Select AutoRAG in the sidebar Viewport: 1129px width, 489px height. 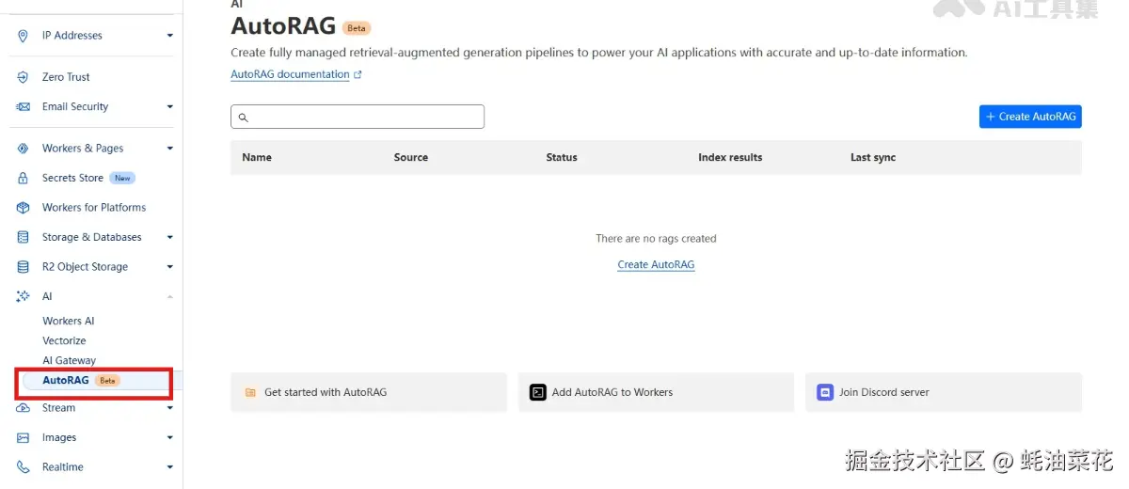tap(66, 381)
